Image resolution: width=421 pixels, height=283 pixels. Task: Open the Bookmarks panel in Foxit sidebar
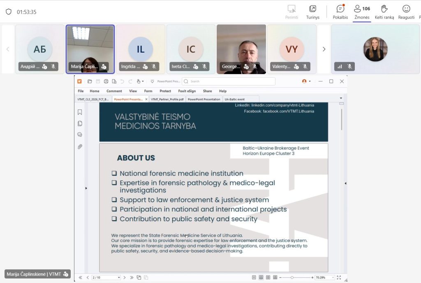[x=80, y=112]
